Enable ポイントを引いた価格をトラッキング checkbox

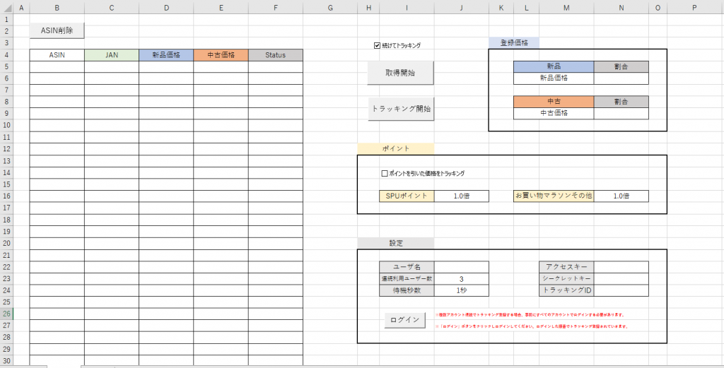click(x=385, y=173)
